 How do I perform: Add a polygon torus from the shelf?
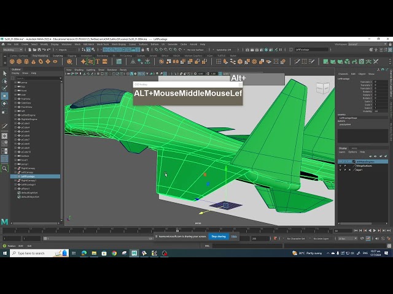coord(41,61)
